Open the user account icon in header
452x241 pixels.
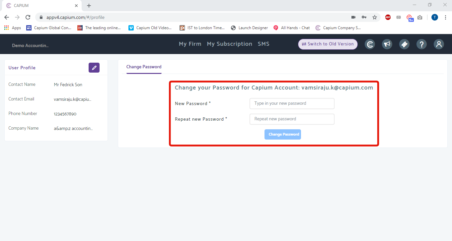point(439,44)
